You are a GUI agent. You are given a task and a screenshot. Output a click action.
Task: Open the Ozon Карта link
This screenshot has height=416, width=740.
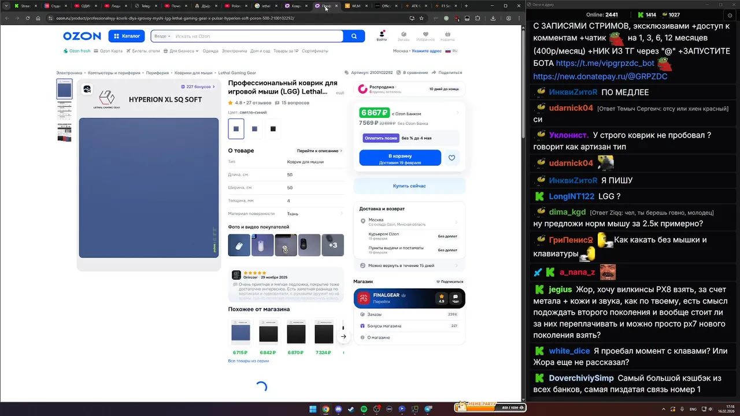pos(109,51)
